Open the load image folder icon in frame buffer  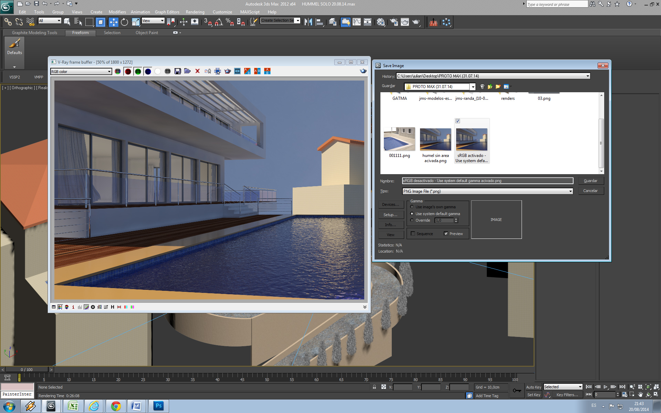(187, 71)
